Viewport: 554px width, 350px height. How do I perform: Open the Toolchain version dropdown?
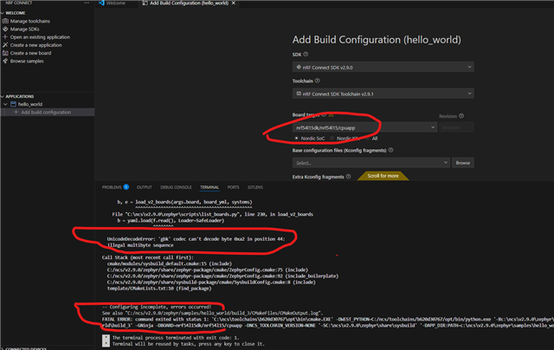click(383, 94)
